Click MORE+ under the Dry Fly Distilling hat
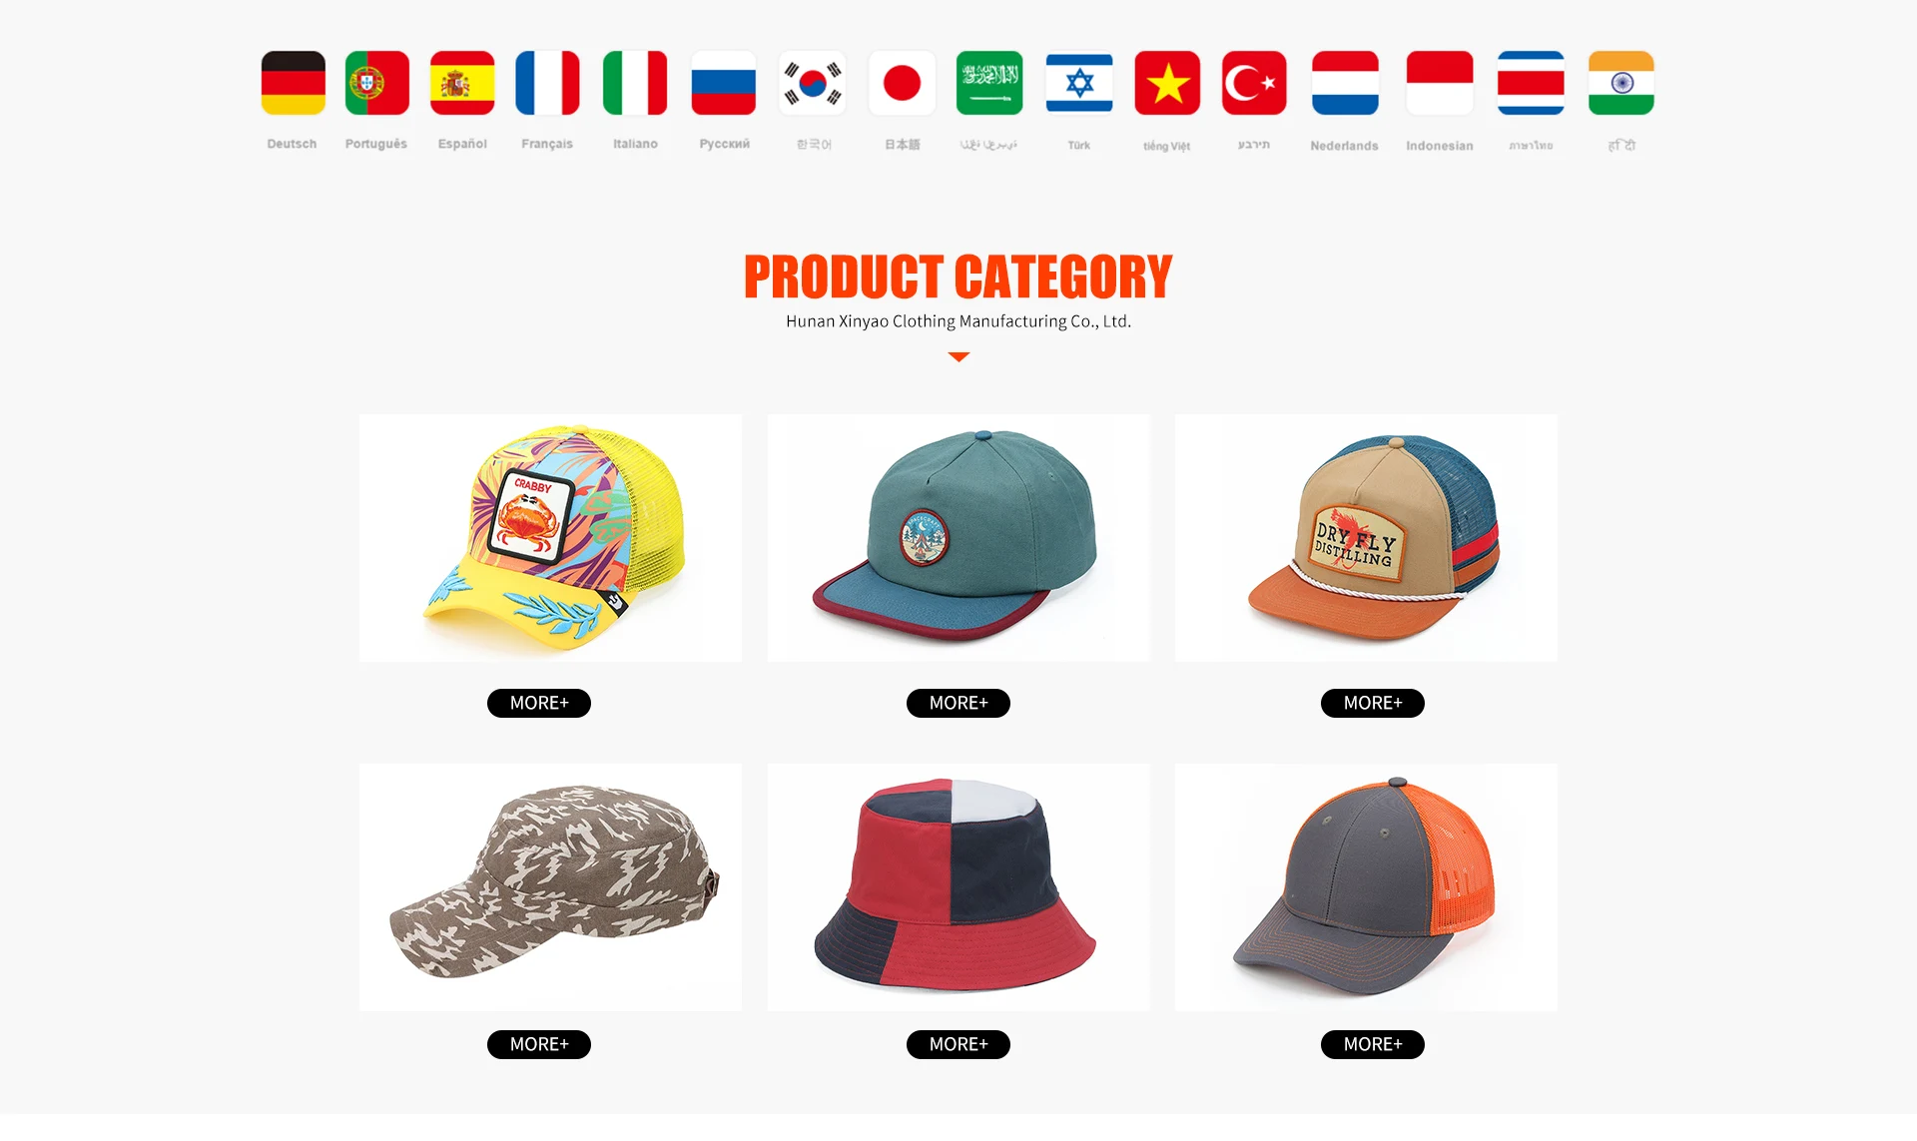Viewport: 1917px width, 1141px height. pyautogui.click(x=1373, y=703)
